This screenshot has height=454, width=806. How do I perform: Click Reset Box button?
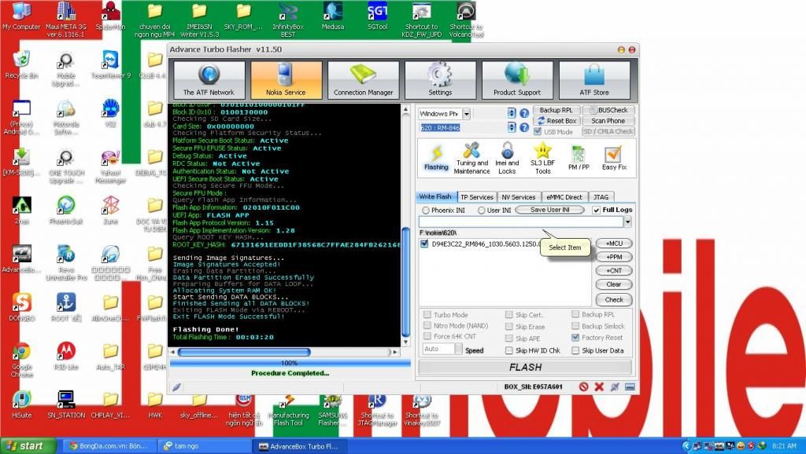pyautogui.click(x=556, y=120)
